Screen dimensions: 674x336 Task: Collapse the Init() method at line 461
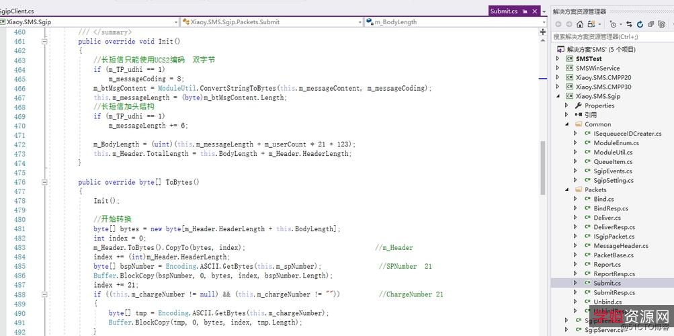(44, 42)
